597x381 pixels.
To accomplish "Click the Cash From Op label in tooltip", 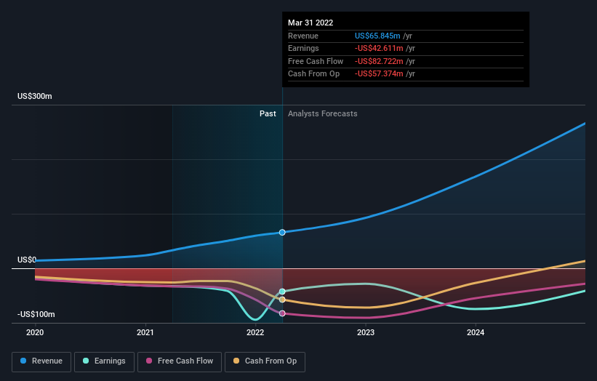I will click(x=313, y=74).
